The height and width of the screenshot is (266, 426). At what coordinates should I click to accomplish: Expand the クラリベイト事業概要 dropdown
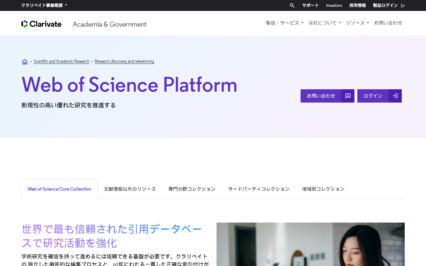coord(44,5)
